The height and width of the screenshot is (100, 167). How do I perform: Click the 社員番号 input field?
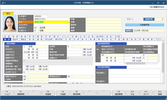click(41, 16)
